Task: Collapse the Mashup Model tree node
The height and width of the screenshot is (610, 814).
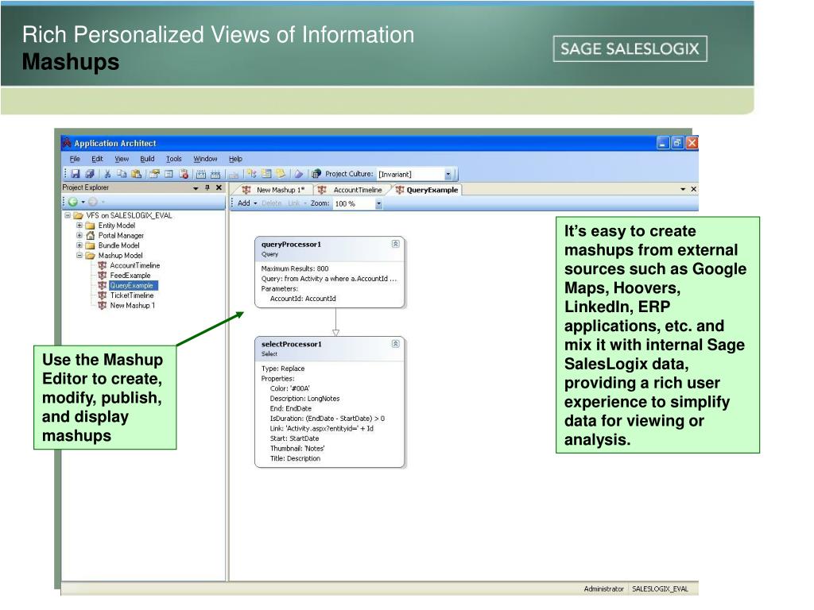Action: pos(79,255)
